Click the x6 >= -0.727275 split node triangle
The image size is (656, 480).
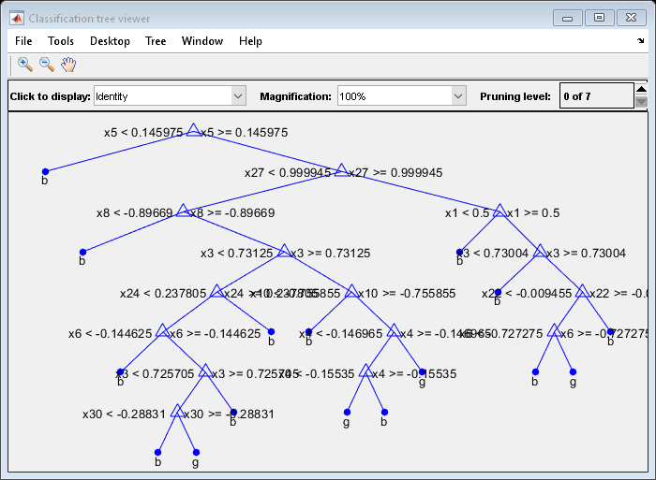(554, 331)
